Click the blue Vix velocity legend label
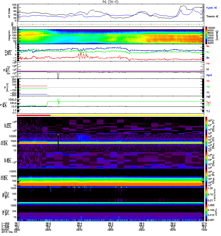 coord(208,93)
